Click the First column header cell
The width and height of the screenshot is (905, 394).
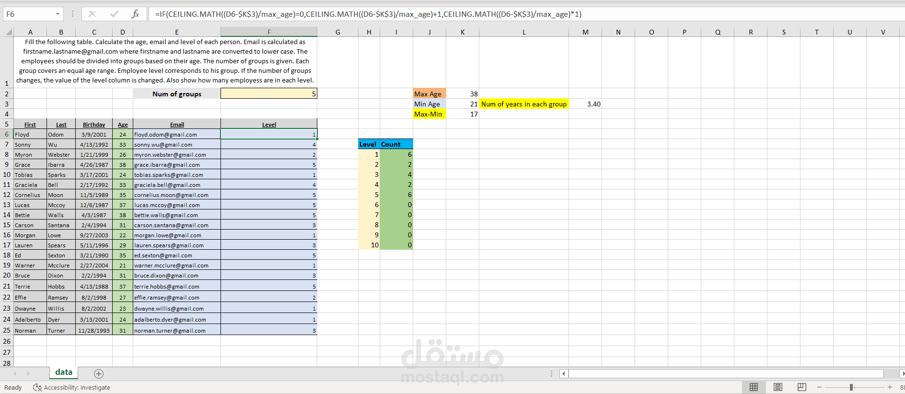point(30,124)
